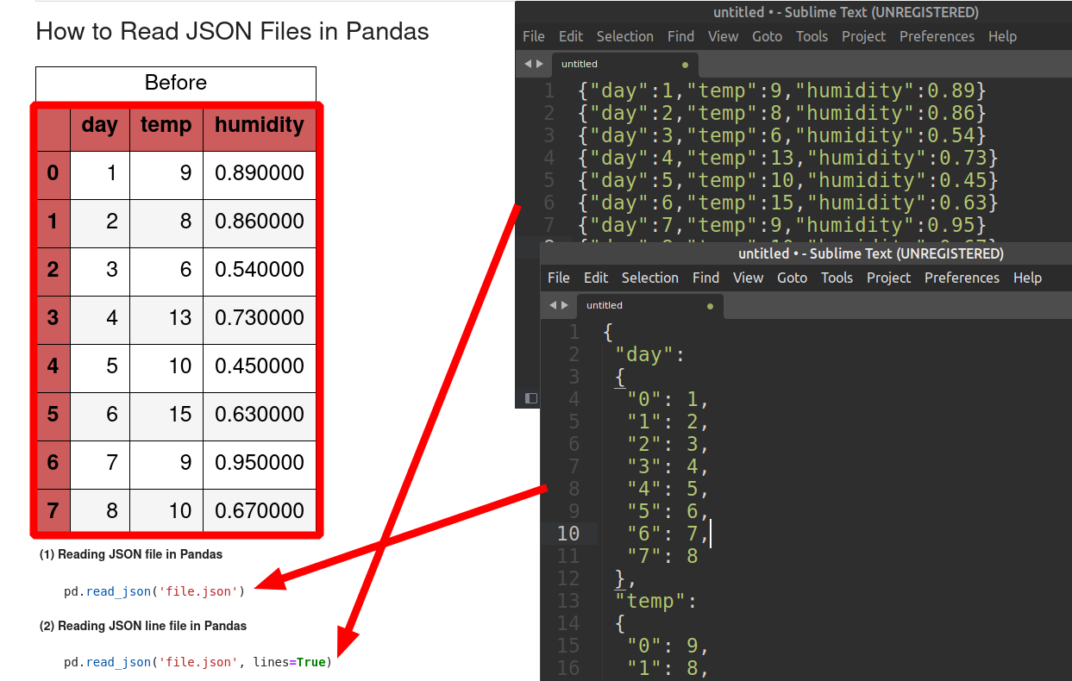The height and width of the screenshot is (681, 1072).
Task: Open the Goto menu in the front window
Action: pyautogui.click(x=792, y=278)
